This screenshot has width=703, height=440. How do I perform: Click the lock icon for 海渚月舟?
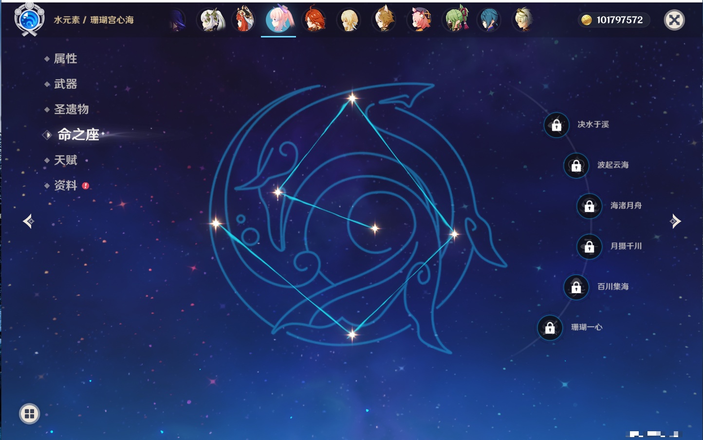pyautogui.click(x=589, y=206)
